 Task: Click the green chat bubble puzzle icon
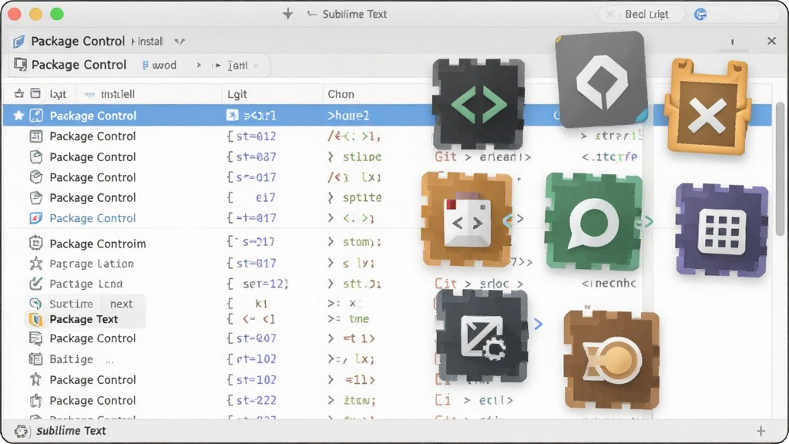point(594,221)
